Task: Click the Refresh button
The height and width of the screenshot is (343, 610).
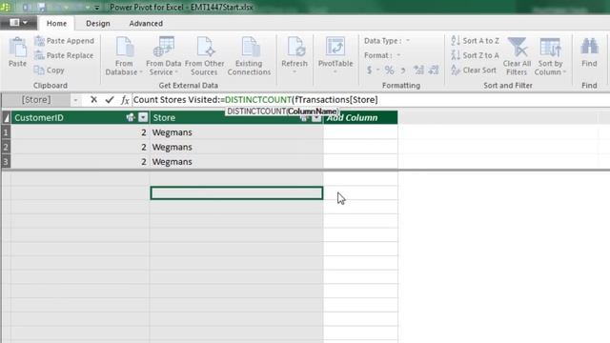Action: [x=295, y=54]
